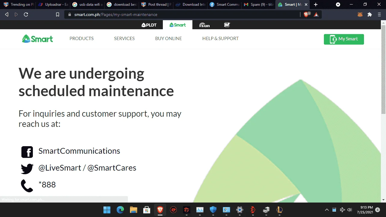The height and width of the screenshot is (217, 386).
Task: Open the tab search dropdown arrow
Action: [x=338, y=5]
